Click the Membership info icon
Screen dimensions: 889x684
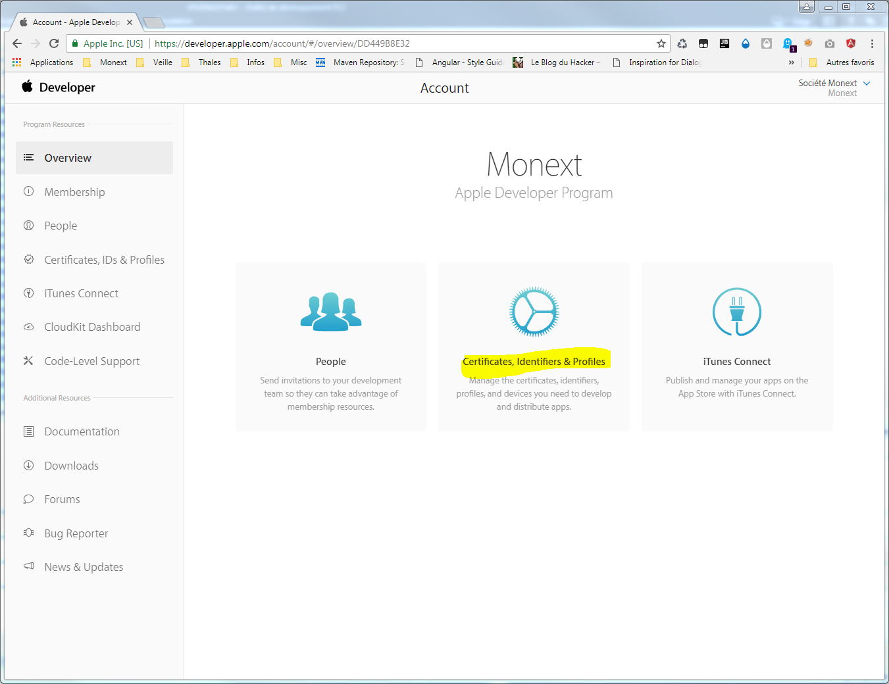(28, 191)
